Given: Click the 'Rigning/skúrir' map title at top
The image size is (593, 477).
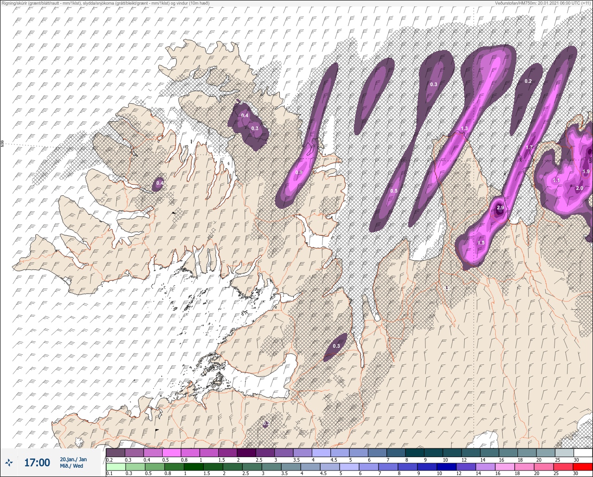Looking at the screenshot, I should tap(105, 3).
